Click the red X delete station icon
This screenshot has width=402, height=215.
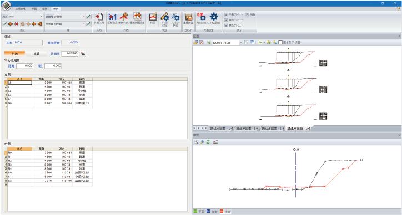pyautogui.click(x=17, y=24)
